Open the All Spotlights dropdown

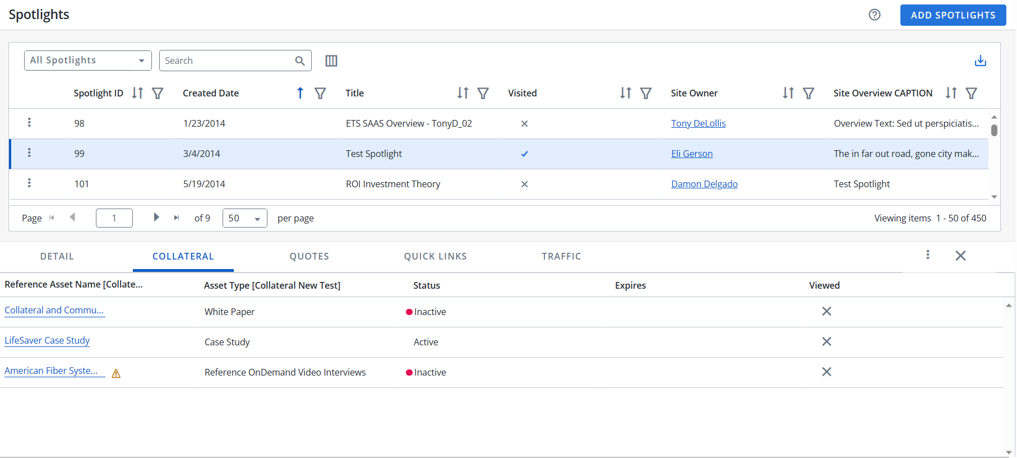tap(88, 61)
